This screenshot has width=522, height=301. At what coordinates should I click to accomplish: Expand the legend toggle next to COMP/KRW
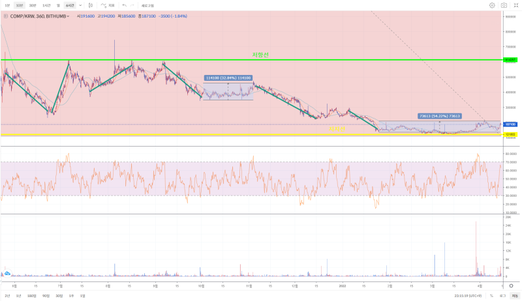point(6,16)
